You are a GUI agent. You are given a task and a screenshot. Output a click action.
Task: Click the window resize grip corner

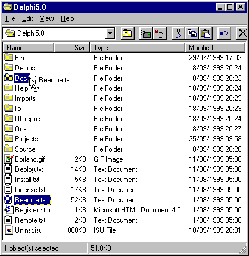pos(242,249)
